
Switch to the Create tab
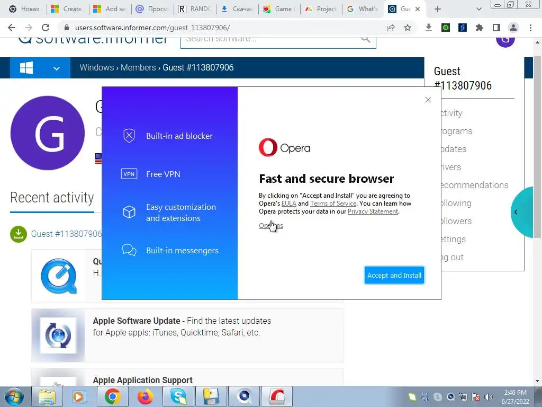(x=67, y=9)
